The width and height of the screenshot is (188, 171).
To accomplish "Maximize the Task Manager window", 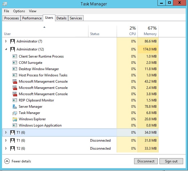I will click(169, 3).
